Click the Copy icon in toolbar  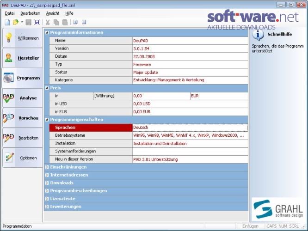click(56, 22)
